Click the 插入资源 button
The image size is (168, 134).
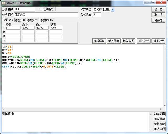128,41
